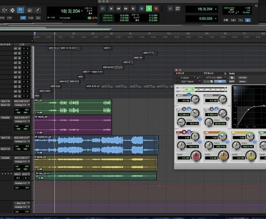
Task: Open the Edit window main counter dropdown arrow
Action: pyautogui.click(x=82, y=11)
